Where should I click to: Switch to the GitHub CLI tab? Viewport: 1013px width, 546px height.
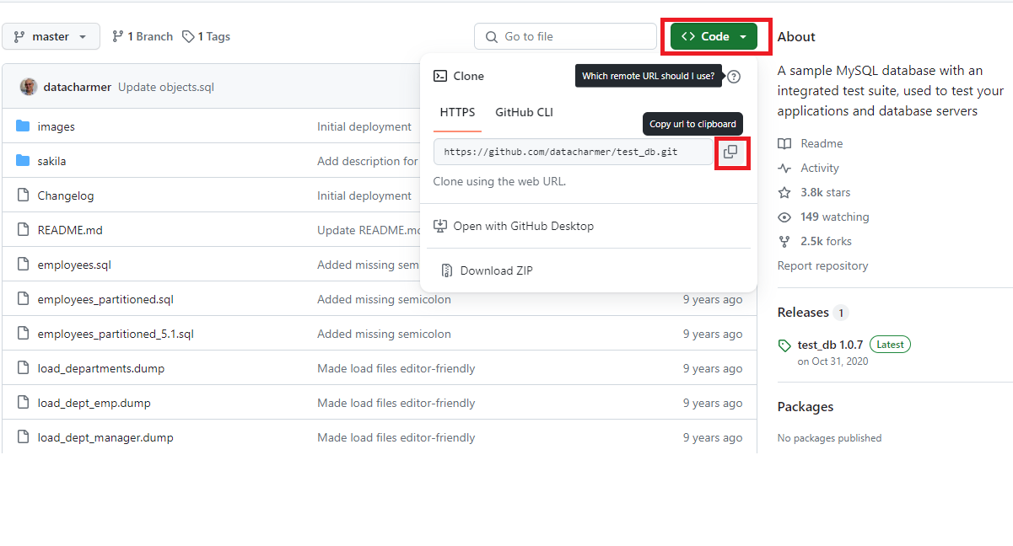point(524,112)
